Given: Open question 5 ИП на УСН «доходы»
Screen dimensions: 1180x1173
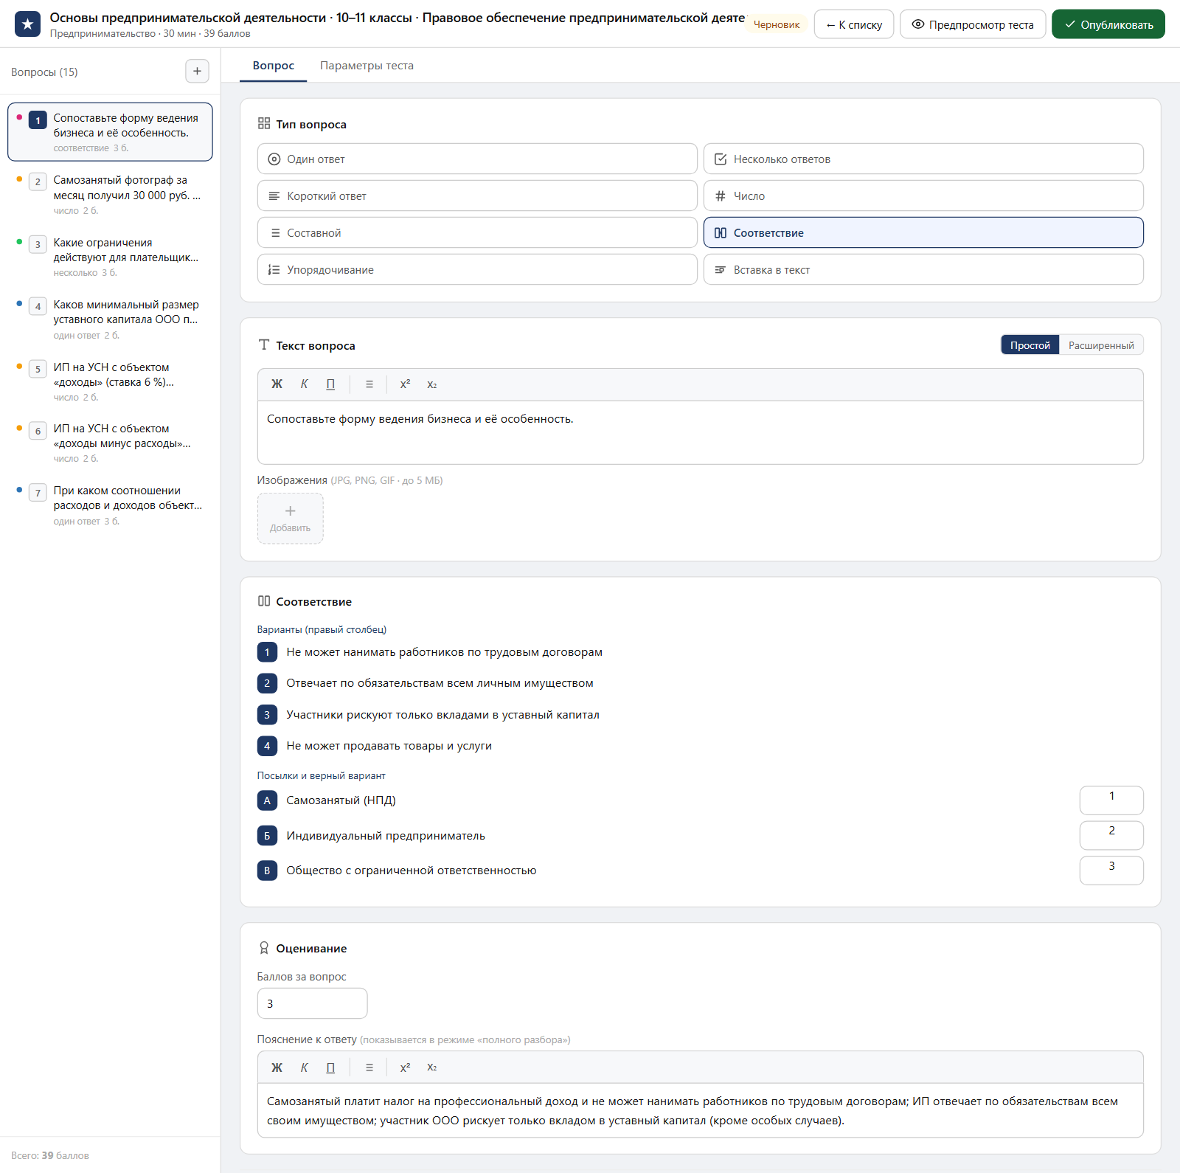Looking at the screenshot, I should 110,381.
